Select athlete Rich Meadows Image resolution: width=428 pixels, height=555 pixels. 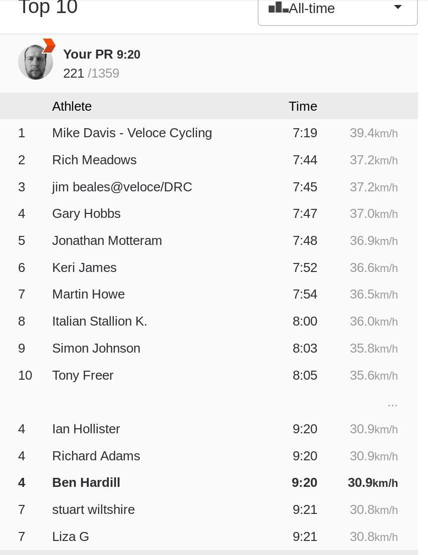pos(94,160)
